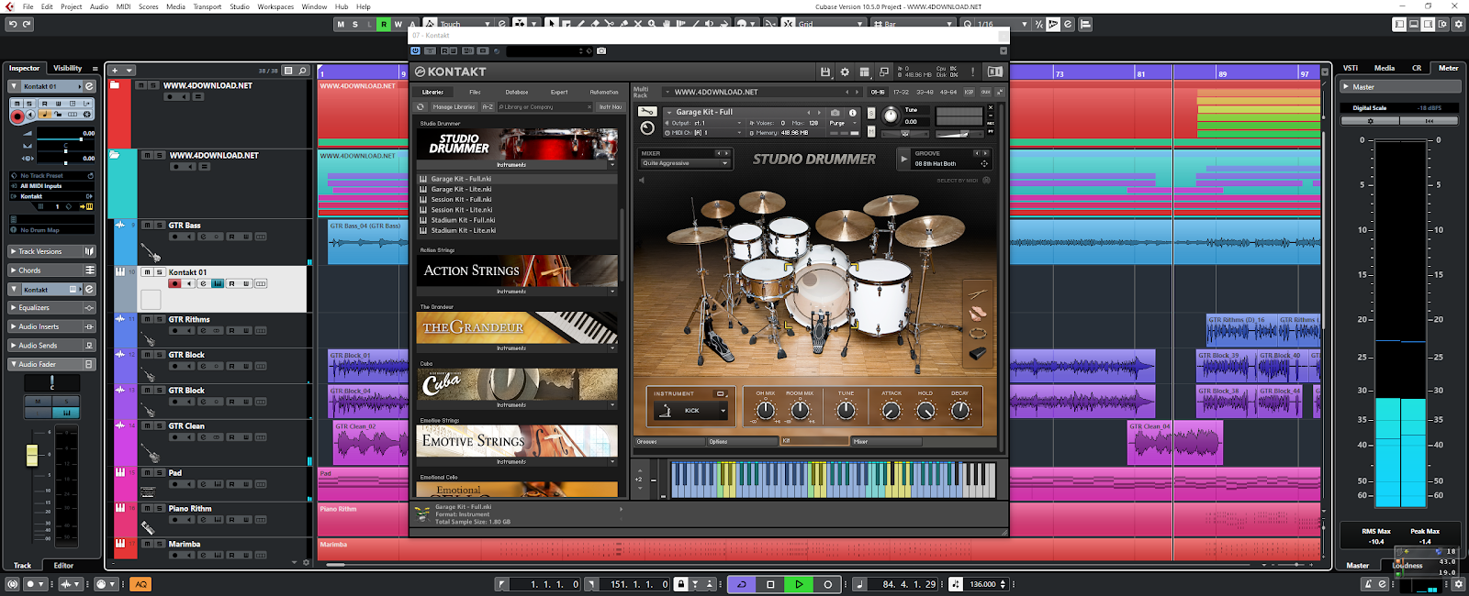Viewport: 1469px width, 596px height.
Task: Click the Cubase redo arrow
Action: click(27, 24)
